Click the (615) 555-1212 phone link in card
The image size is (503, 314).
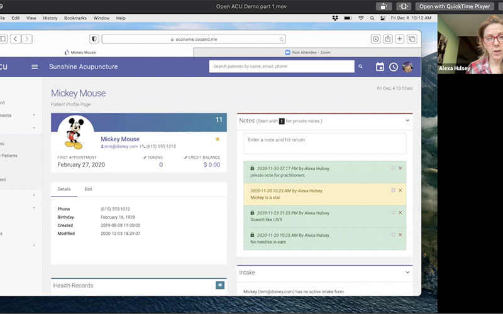161,146
